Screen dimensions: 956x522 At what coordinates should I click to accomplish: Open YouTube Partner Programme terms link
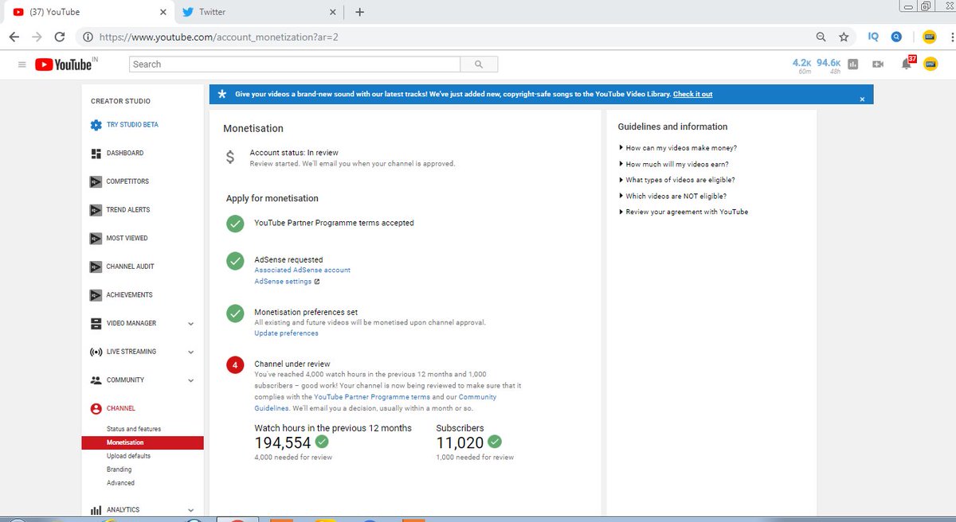coord(372,396)
